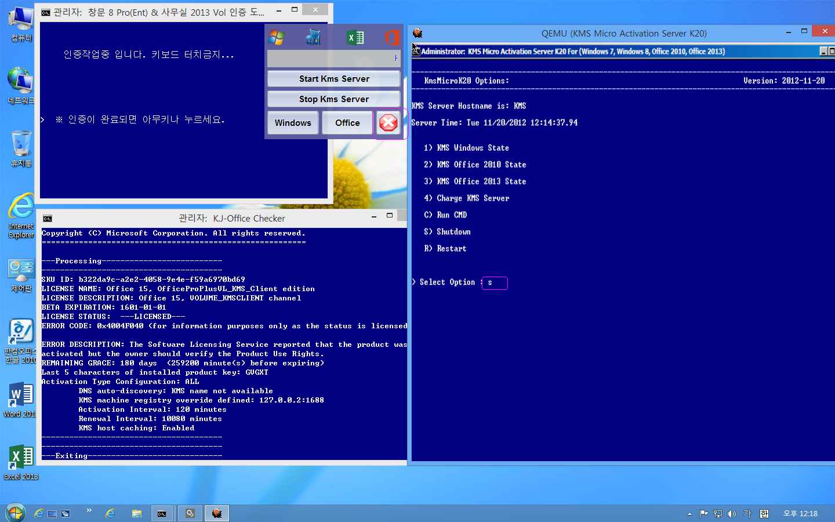Close the KMS tool with the red X
Screen dimensions: 835x522
tap(389, 122)
